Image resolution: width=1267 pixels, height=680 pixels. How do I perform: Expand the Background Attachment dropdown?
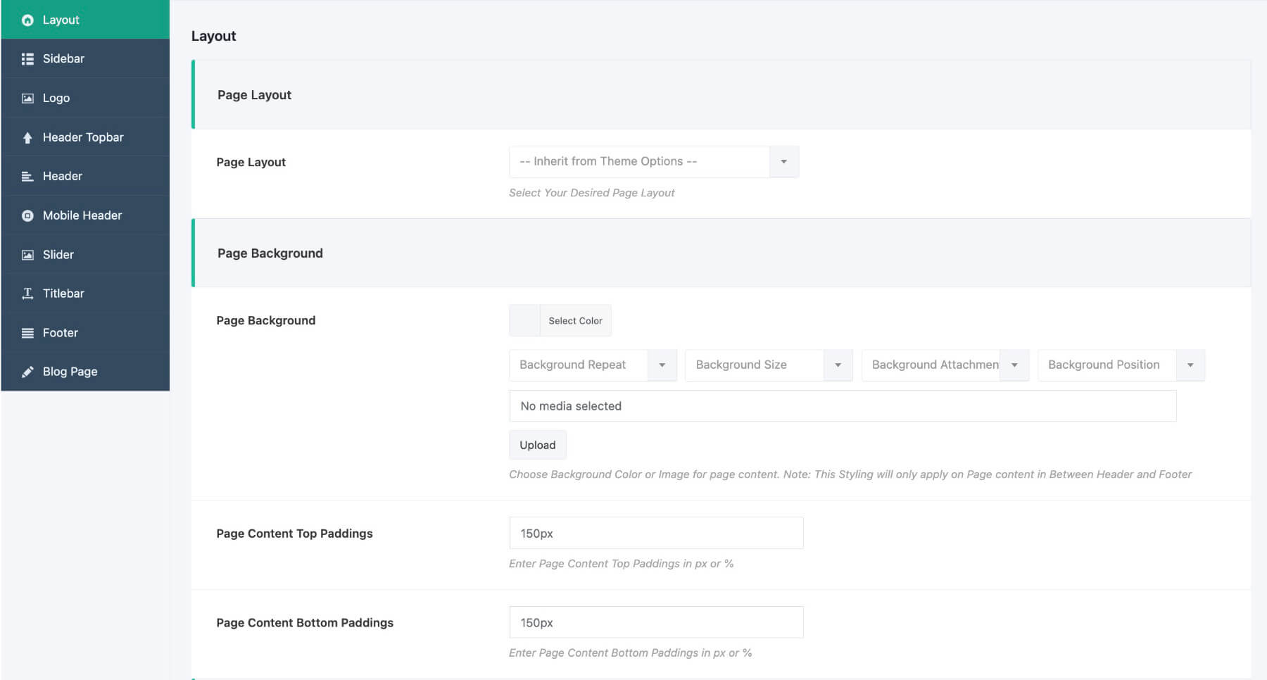pyautogui.click(x=1014, y=365)
